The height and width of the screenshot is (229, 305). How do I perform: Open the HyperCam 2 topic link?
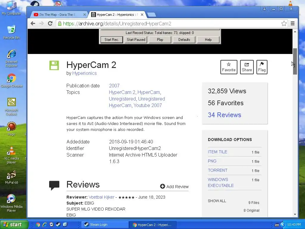122,92
